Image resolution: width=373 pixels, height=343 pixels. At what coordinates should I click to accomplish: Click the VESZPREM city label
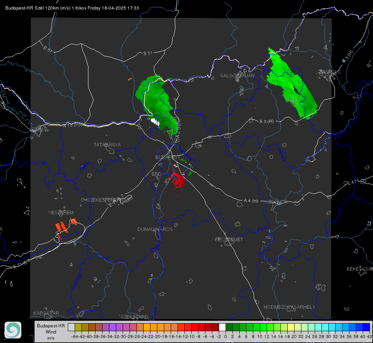61,213
